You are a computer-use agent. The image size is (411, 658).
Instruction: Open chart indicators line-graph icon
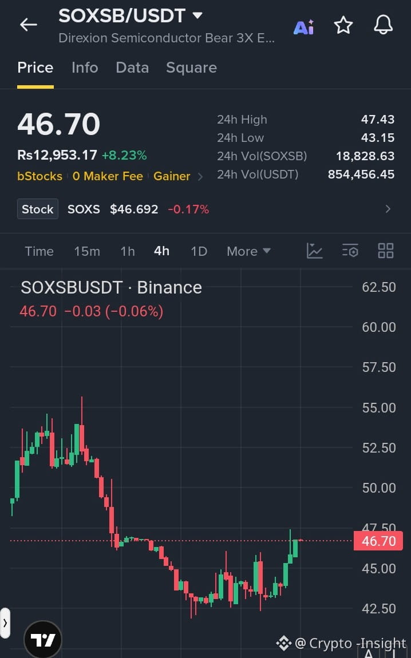pos(314,251)
